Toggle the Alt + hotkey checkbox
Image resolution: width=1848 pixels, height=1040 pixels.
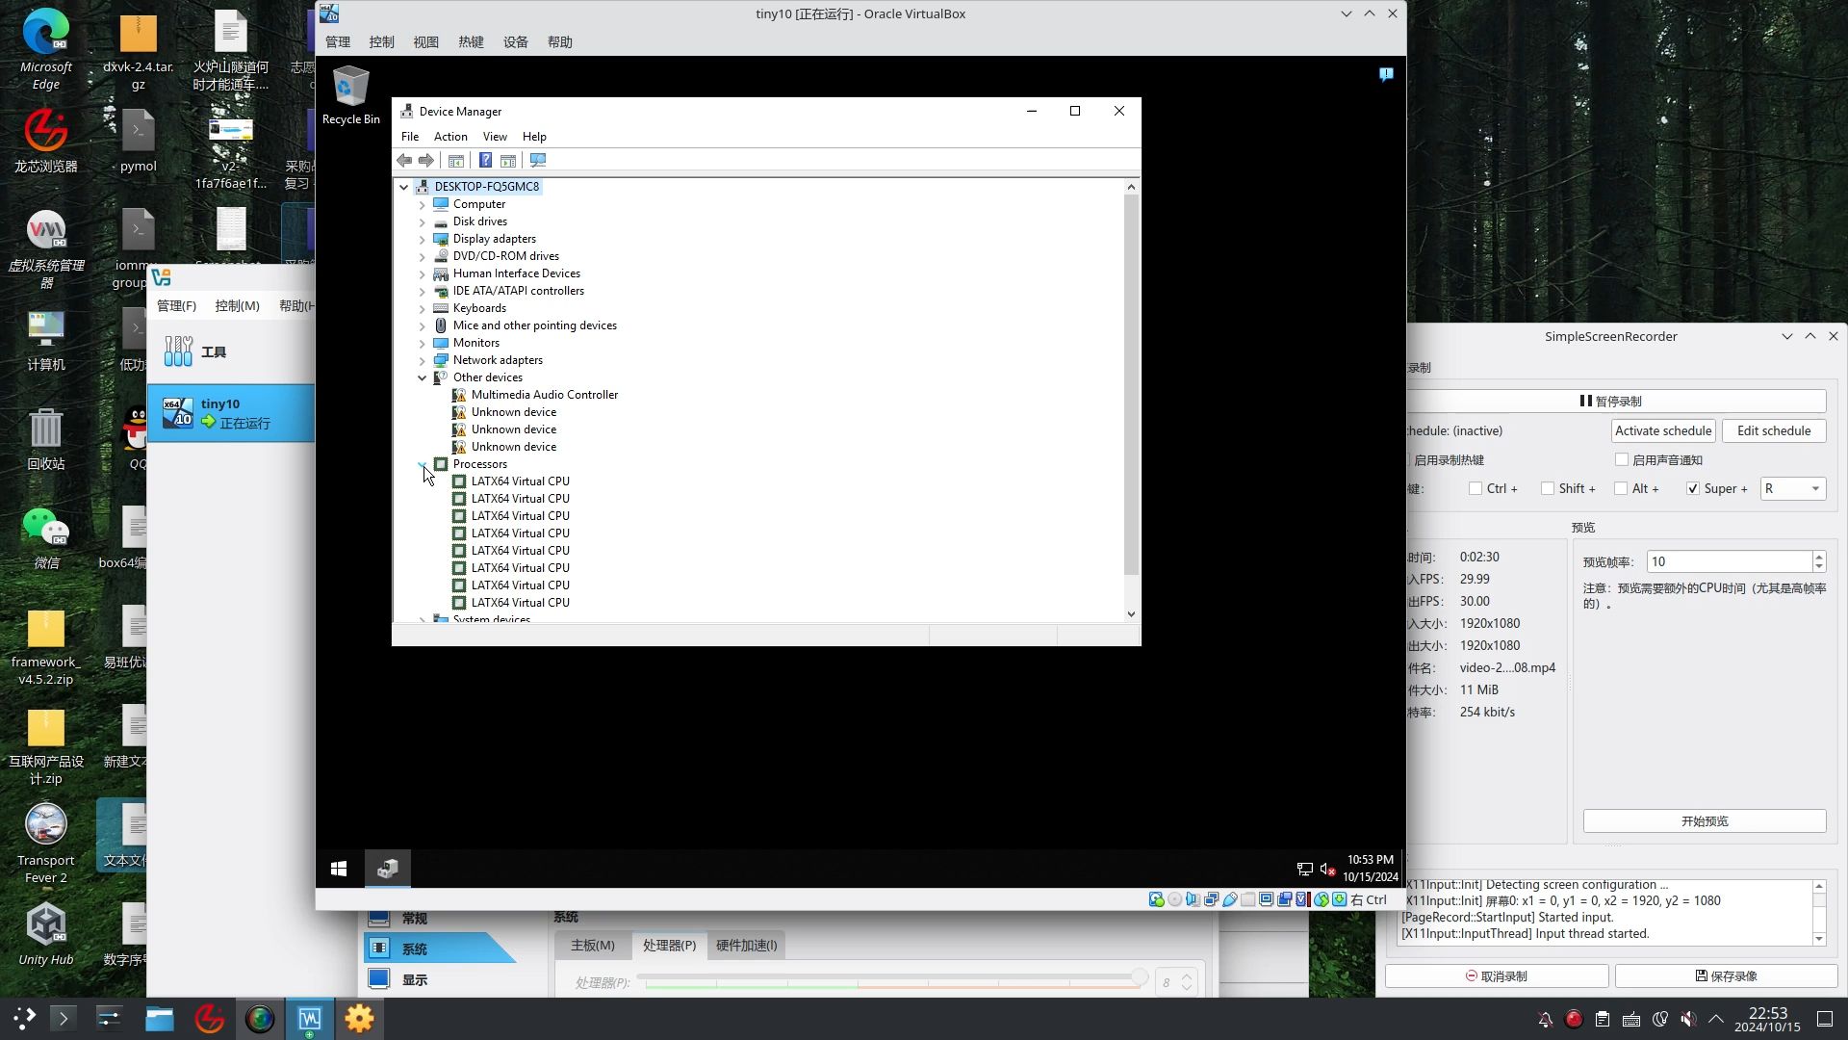[x=1621, y=489]
